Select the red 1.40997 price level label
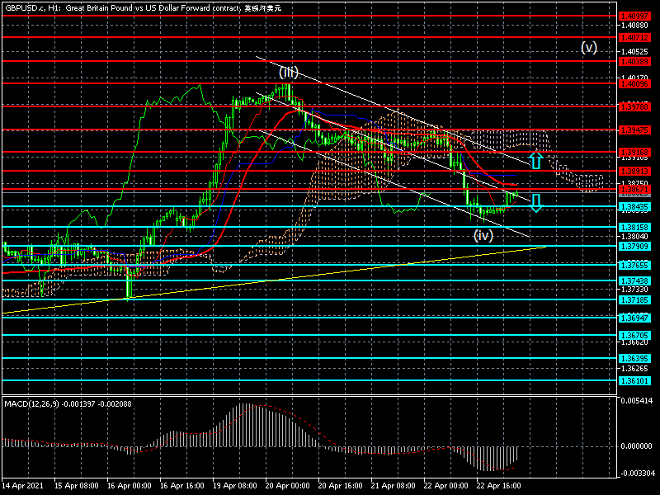This screenshot has height=495, width=660. pyautogui.click(x=634, y=16)
